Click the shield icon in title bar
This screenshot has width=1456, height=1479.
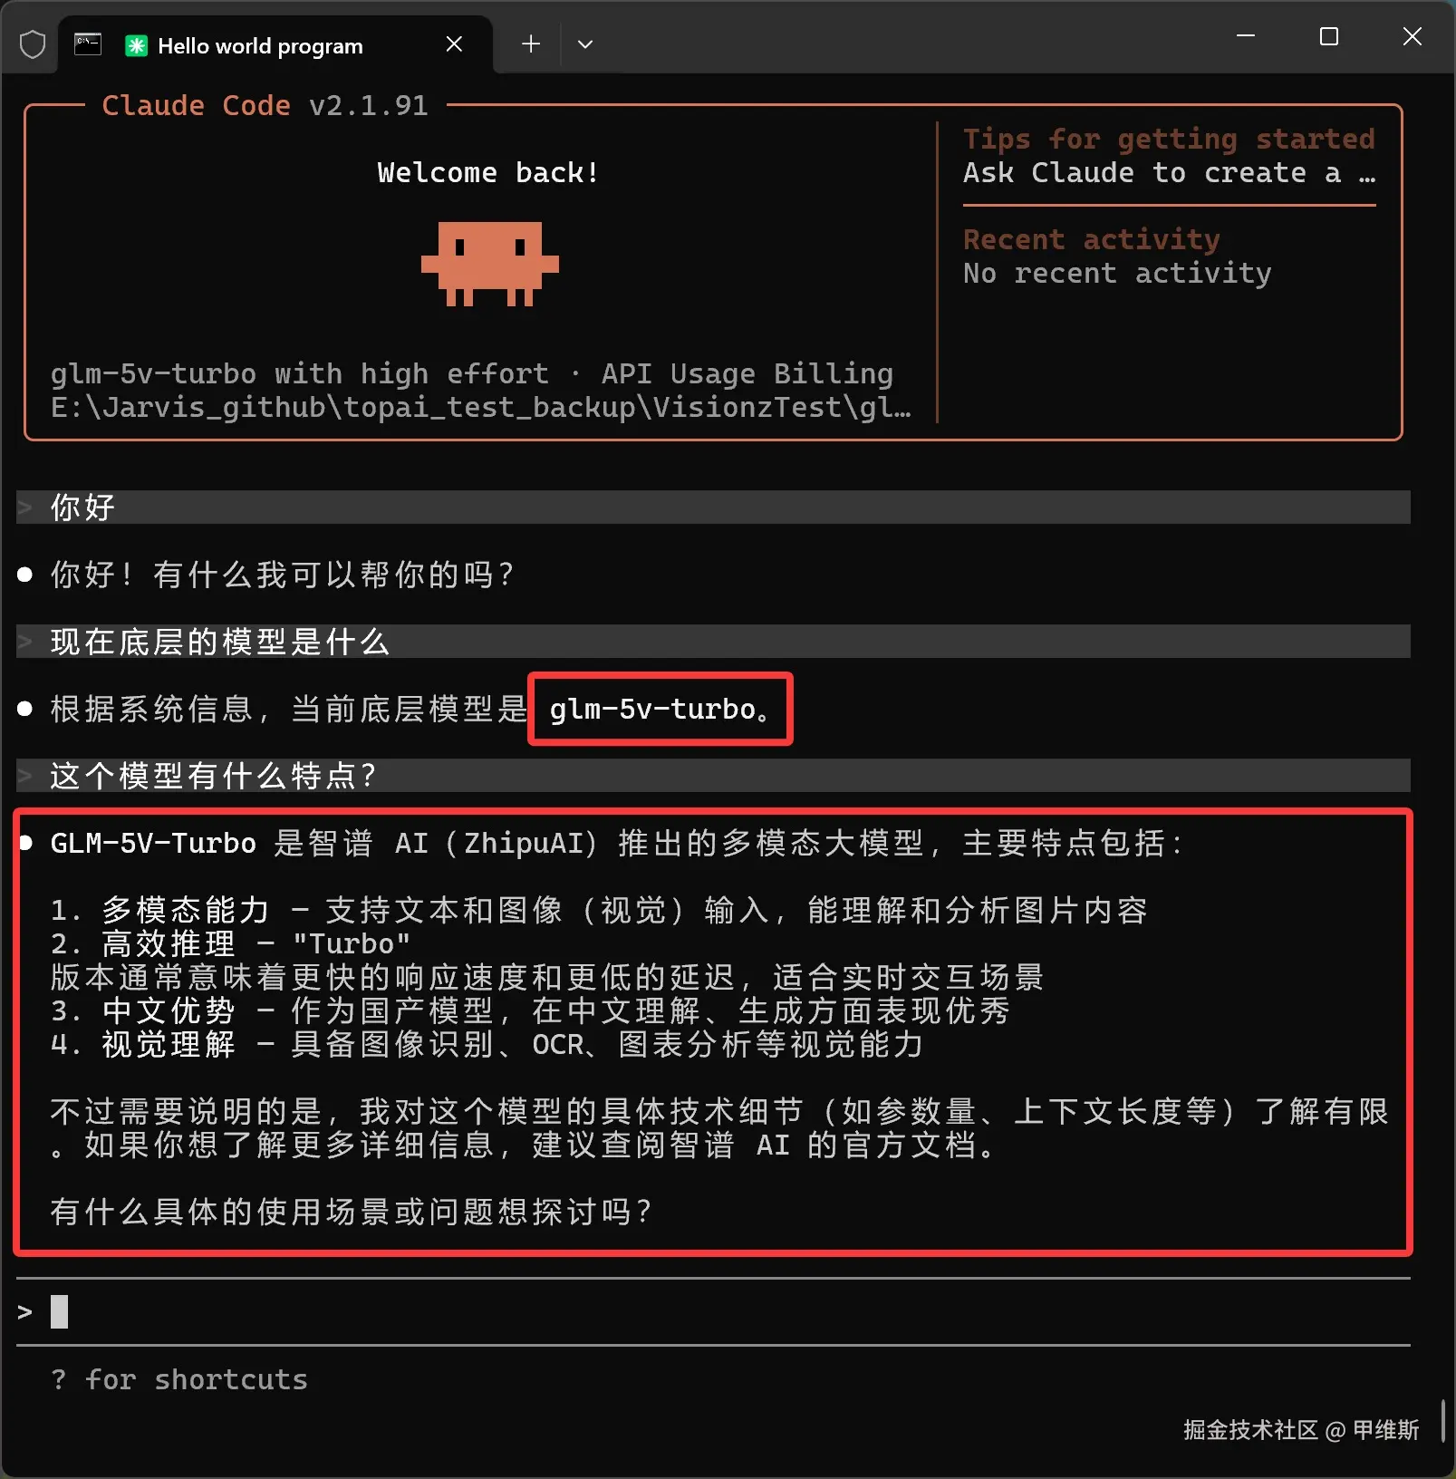[x=33, y=44]
